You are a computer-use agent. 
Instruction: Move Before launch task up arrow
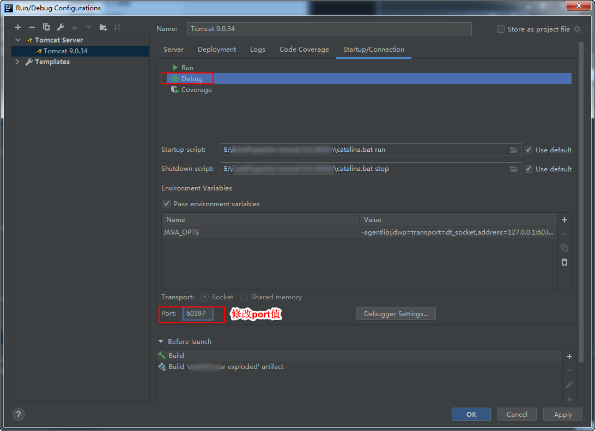569,398
